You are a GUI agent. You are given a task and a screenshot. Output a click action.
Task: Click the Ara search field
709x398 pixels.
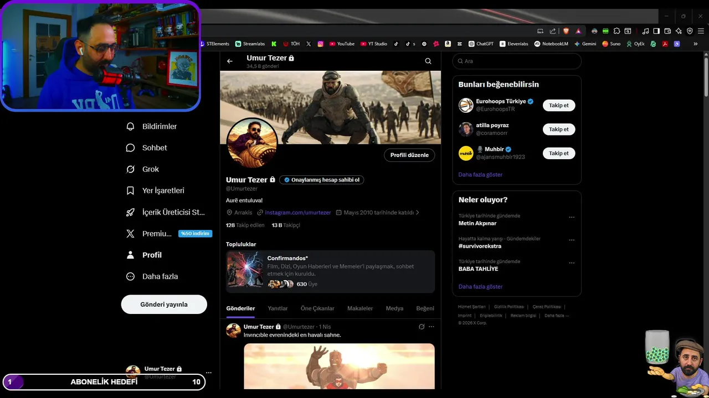pos(516,61)
